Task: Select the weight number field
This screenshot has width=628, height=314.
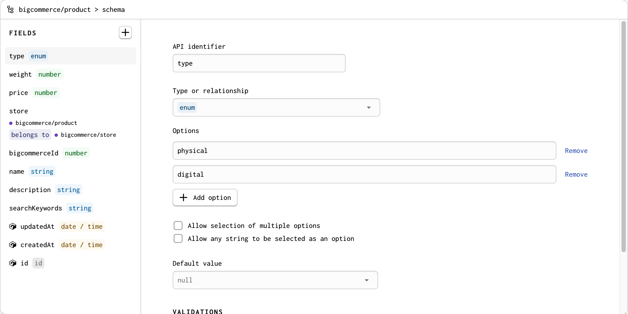Action: pos(70,74)
